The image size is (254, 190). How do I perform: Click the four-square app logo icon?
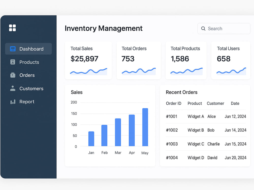coord(12,28)
